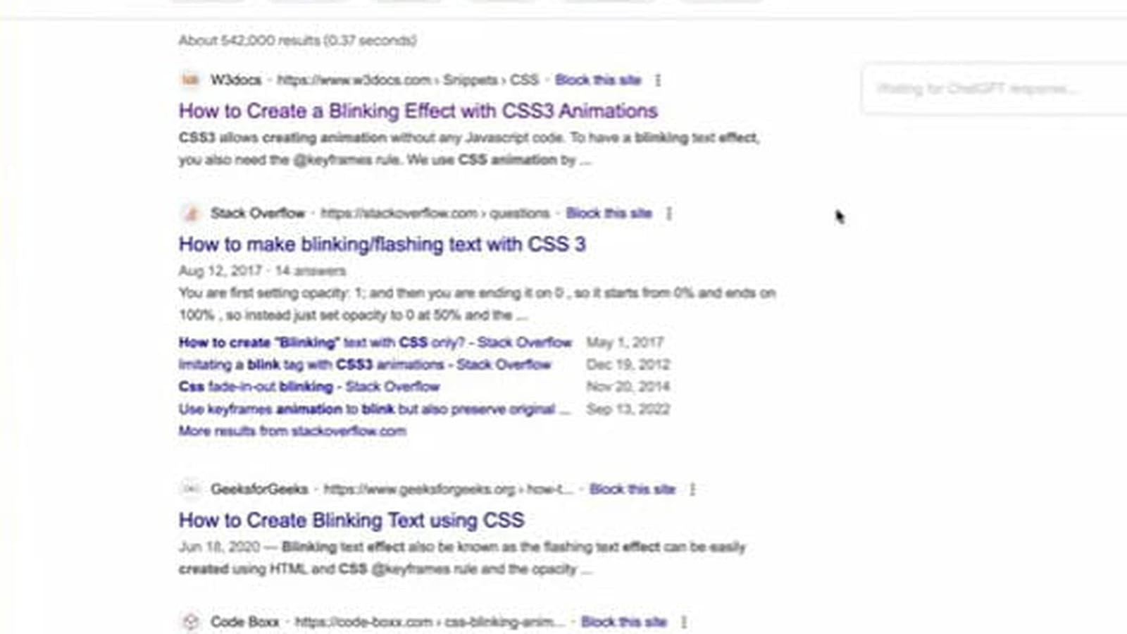1127x634 pixels.
Task: Block this site for Stack Overflow result
Action: (609, 213)
